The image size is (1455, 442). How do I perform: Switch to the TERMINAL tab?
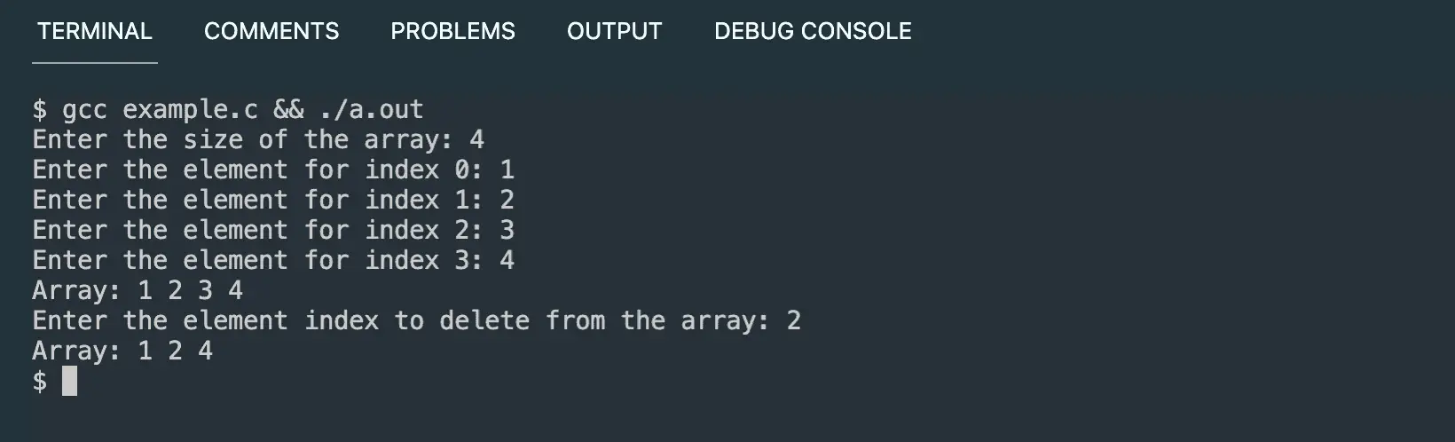tap(94, 31)
